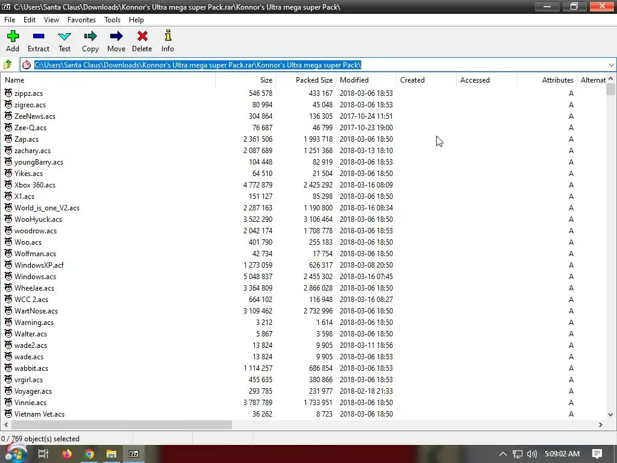Open the Edit menu

click(30, 20)
